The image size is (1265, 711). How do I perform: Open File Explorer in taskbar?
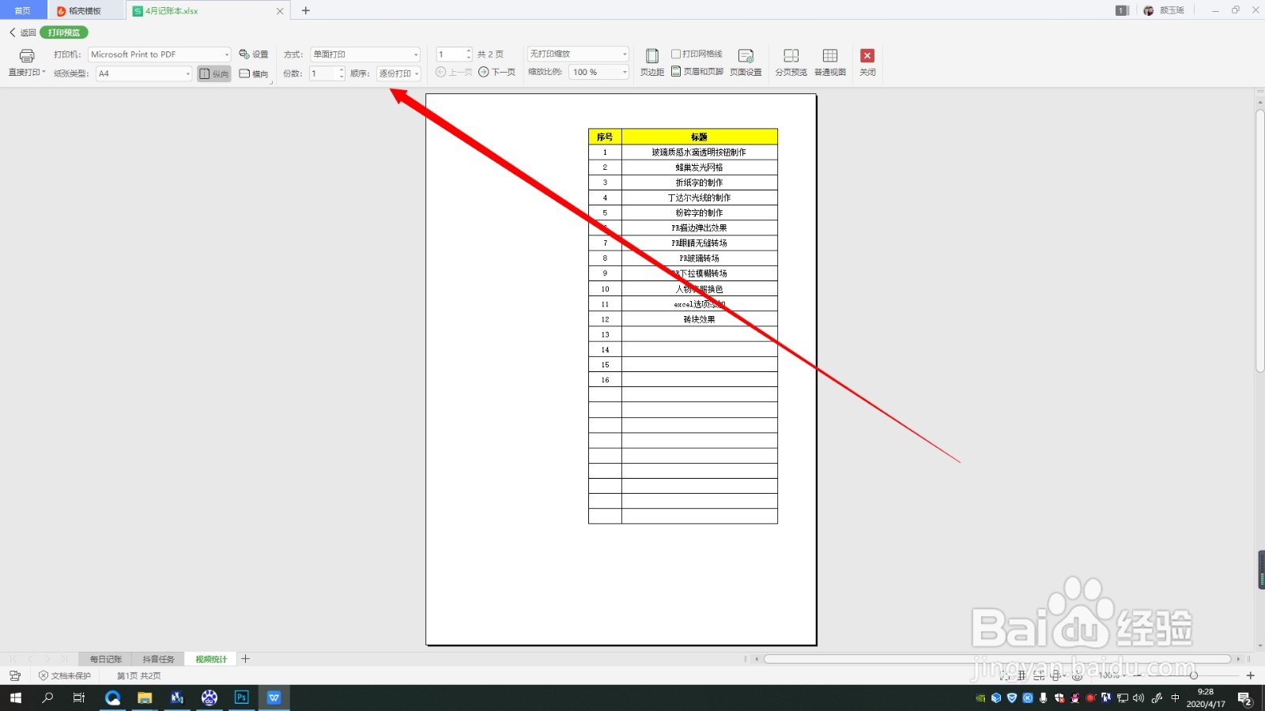(144, 698)
